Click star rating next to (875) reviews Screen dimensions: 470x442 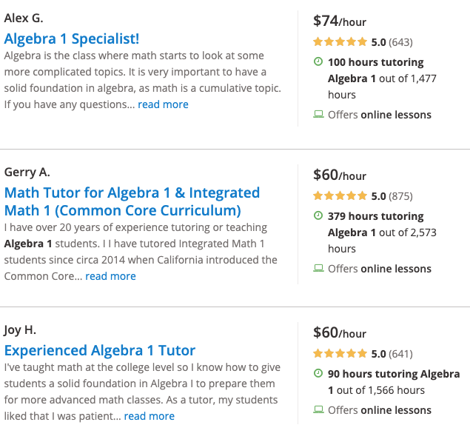pos(340,195)
